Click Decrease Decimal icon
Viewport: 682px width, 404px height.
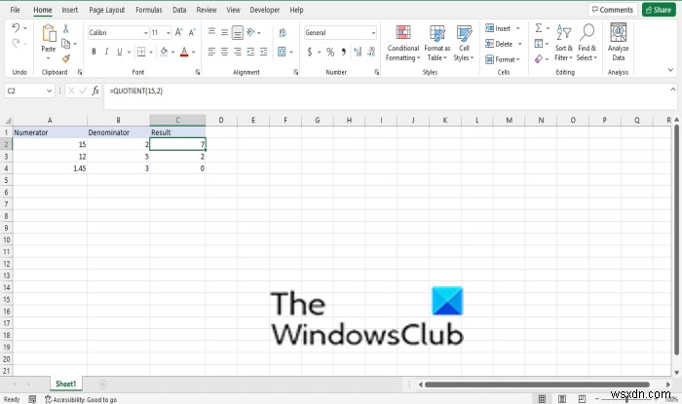[x=371, y=53]
